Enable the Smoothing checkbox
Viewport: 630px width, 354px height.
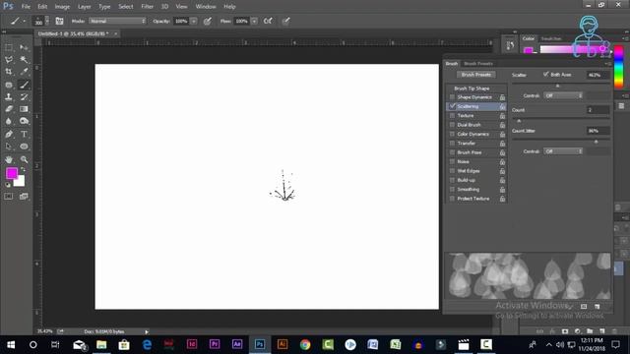(452, 190)
